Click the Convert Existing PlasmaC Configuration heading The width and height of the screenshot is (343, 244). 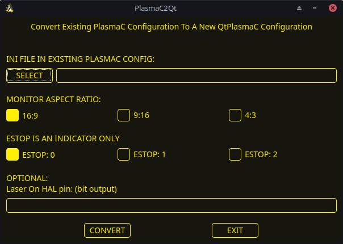(171, 27)
